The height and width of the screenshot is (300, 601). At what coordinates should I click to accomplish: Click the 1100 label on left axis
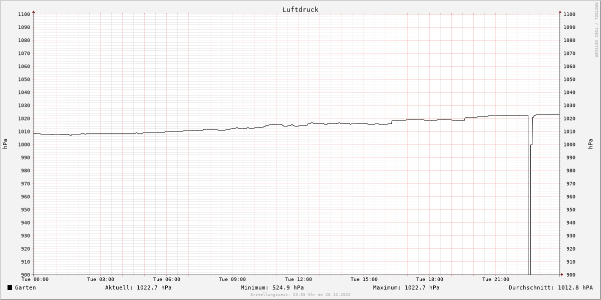click(24, 14)
